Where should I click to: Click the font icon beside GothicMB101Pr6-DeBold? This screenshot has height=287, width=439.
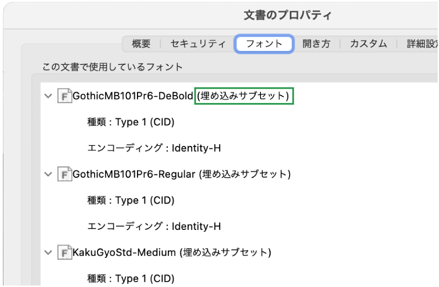(x=65, y=96)
